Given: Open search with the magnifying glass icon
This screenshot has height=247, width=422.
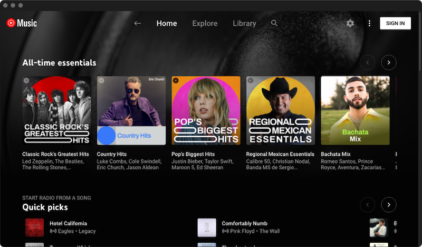Looking at the screenshot, I should (274, 23).
